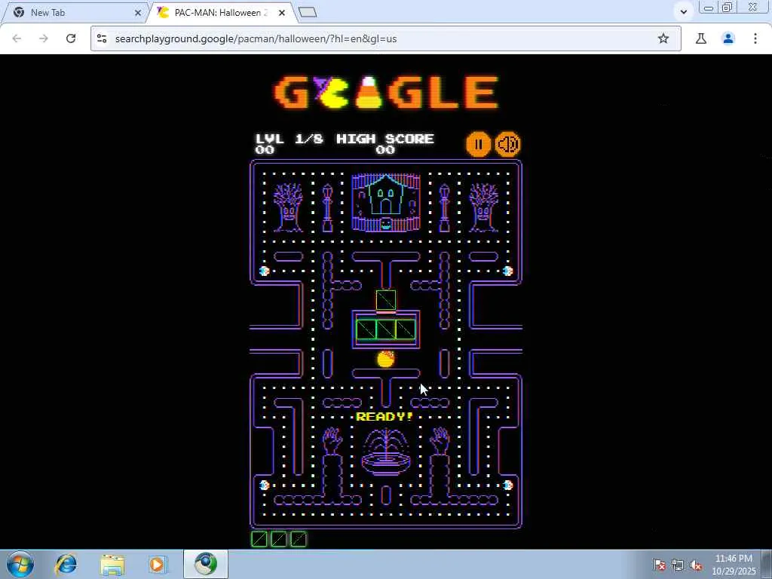Open Windows Media Player from taskbar
This screenshot has height=579, width=772.
tap(158, 565)
